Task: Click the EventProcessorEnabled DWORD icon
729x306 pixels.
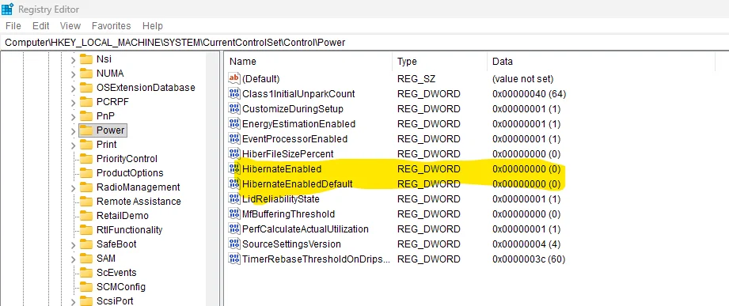Action: click(x=234, y=138)
